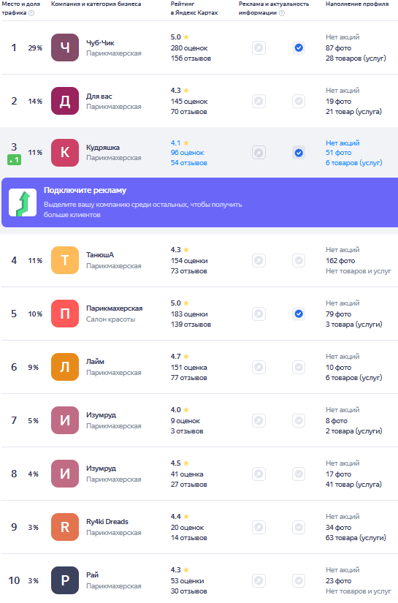Open the Ry4ki Dreads R icon
Image resolution: width=398 pixels, height=603 pixels.
coord(65,527)
